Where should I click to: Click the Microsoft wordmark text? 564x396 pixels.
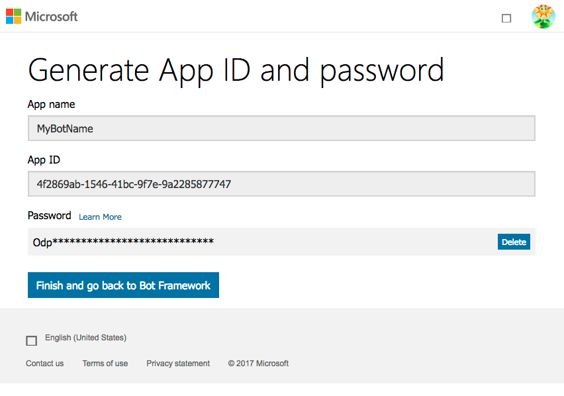coord(52,17)
